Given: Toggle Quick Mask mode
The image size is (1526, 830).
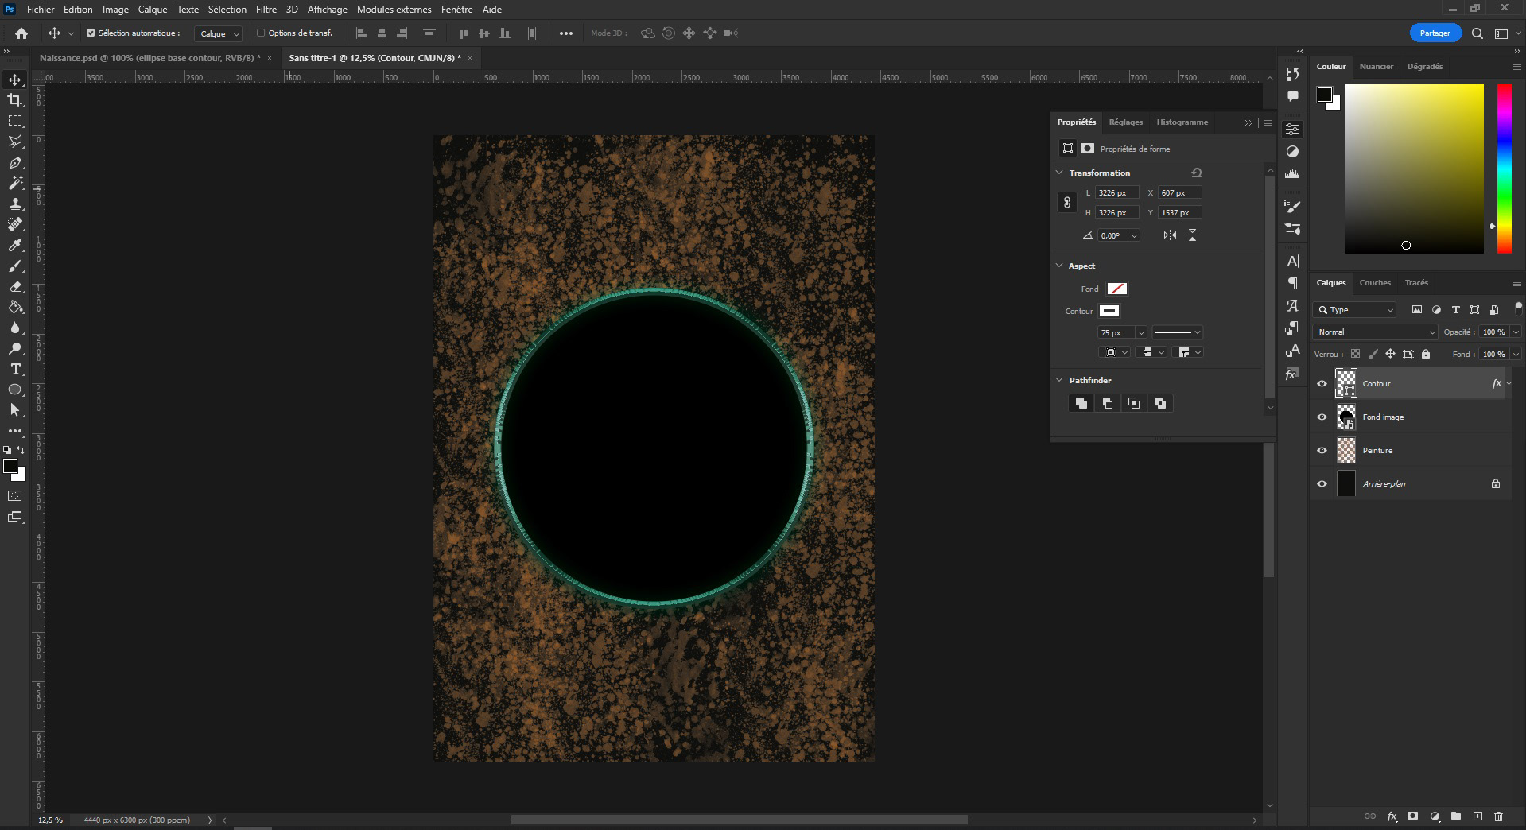Looking at the screenshot, I should coord(15,496).
